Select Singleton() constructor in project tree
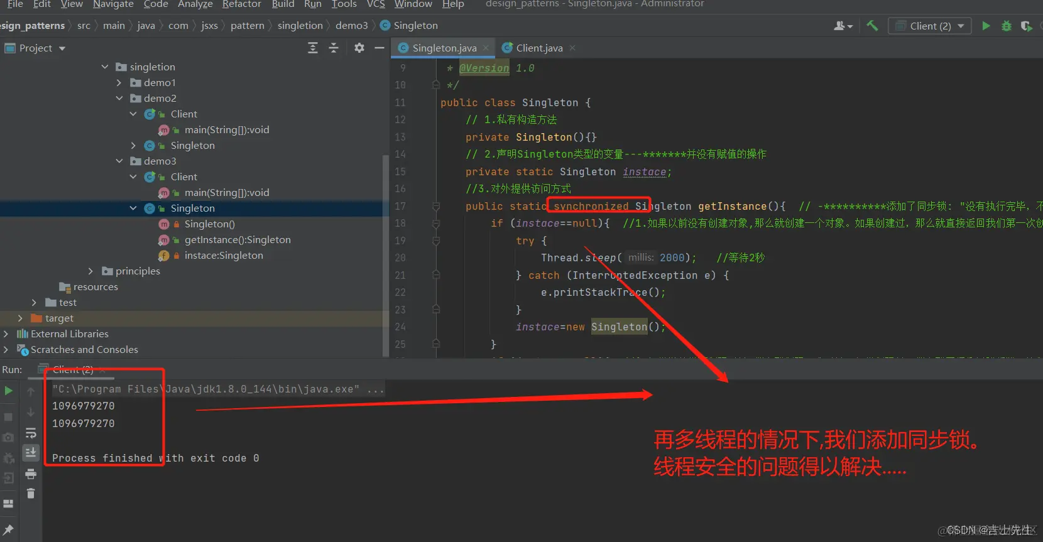This screenshot has width=1043, height=542. tap(209, 224)
